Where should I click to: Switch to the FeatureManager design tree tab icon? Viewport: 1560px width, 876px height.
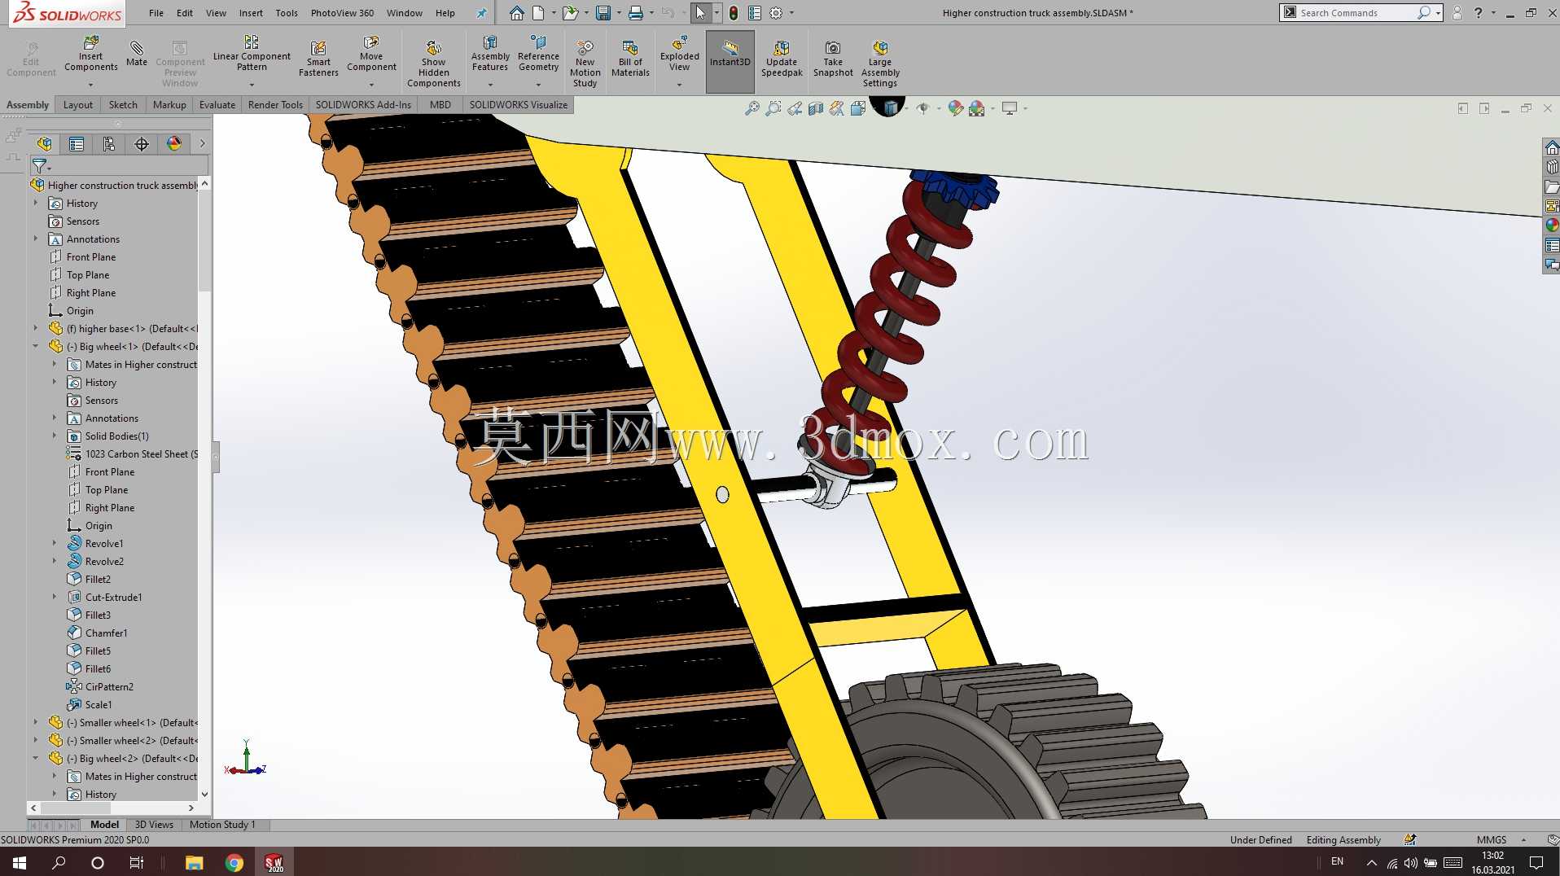click(44, 144)
